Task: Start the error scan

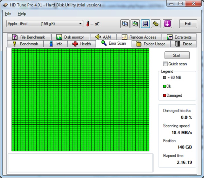Action: [x=177, y=55]
